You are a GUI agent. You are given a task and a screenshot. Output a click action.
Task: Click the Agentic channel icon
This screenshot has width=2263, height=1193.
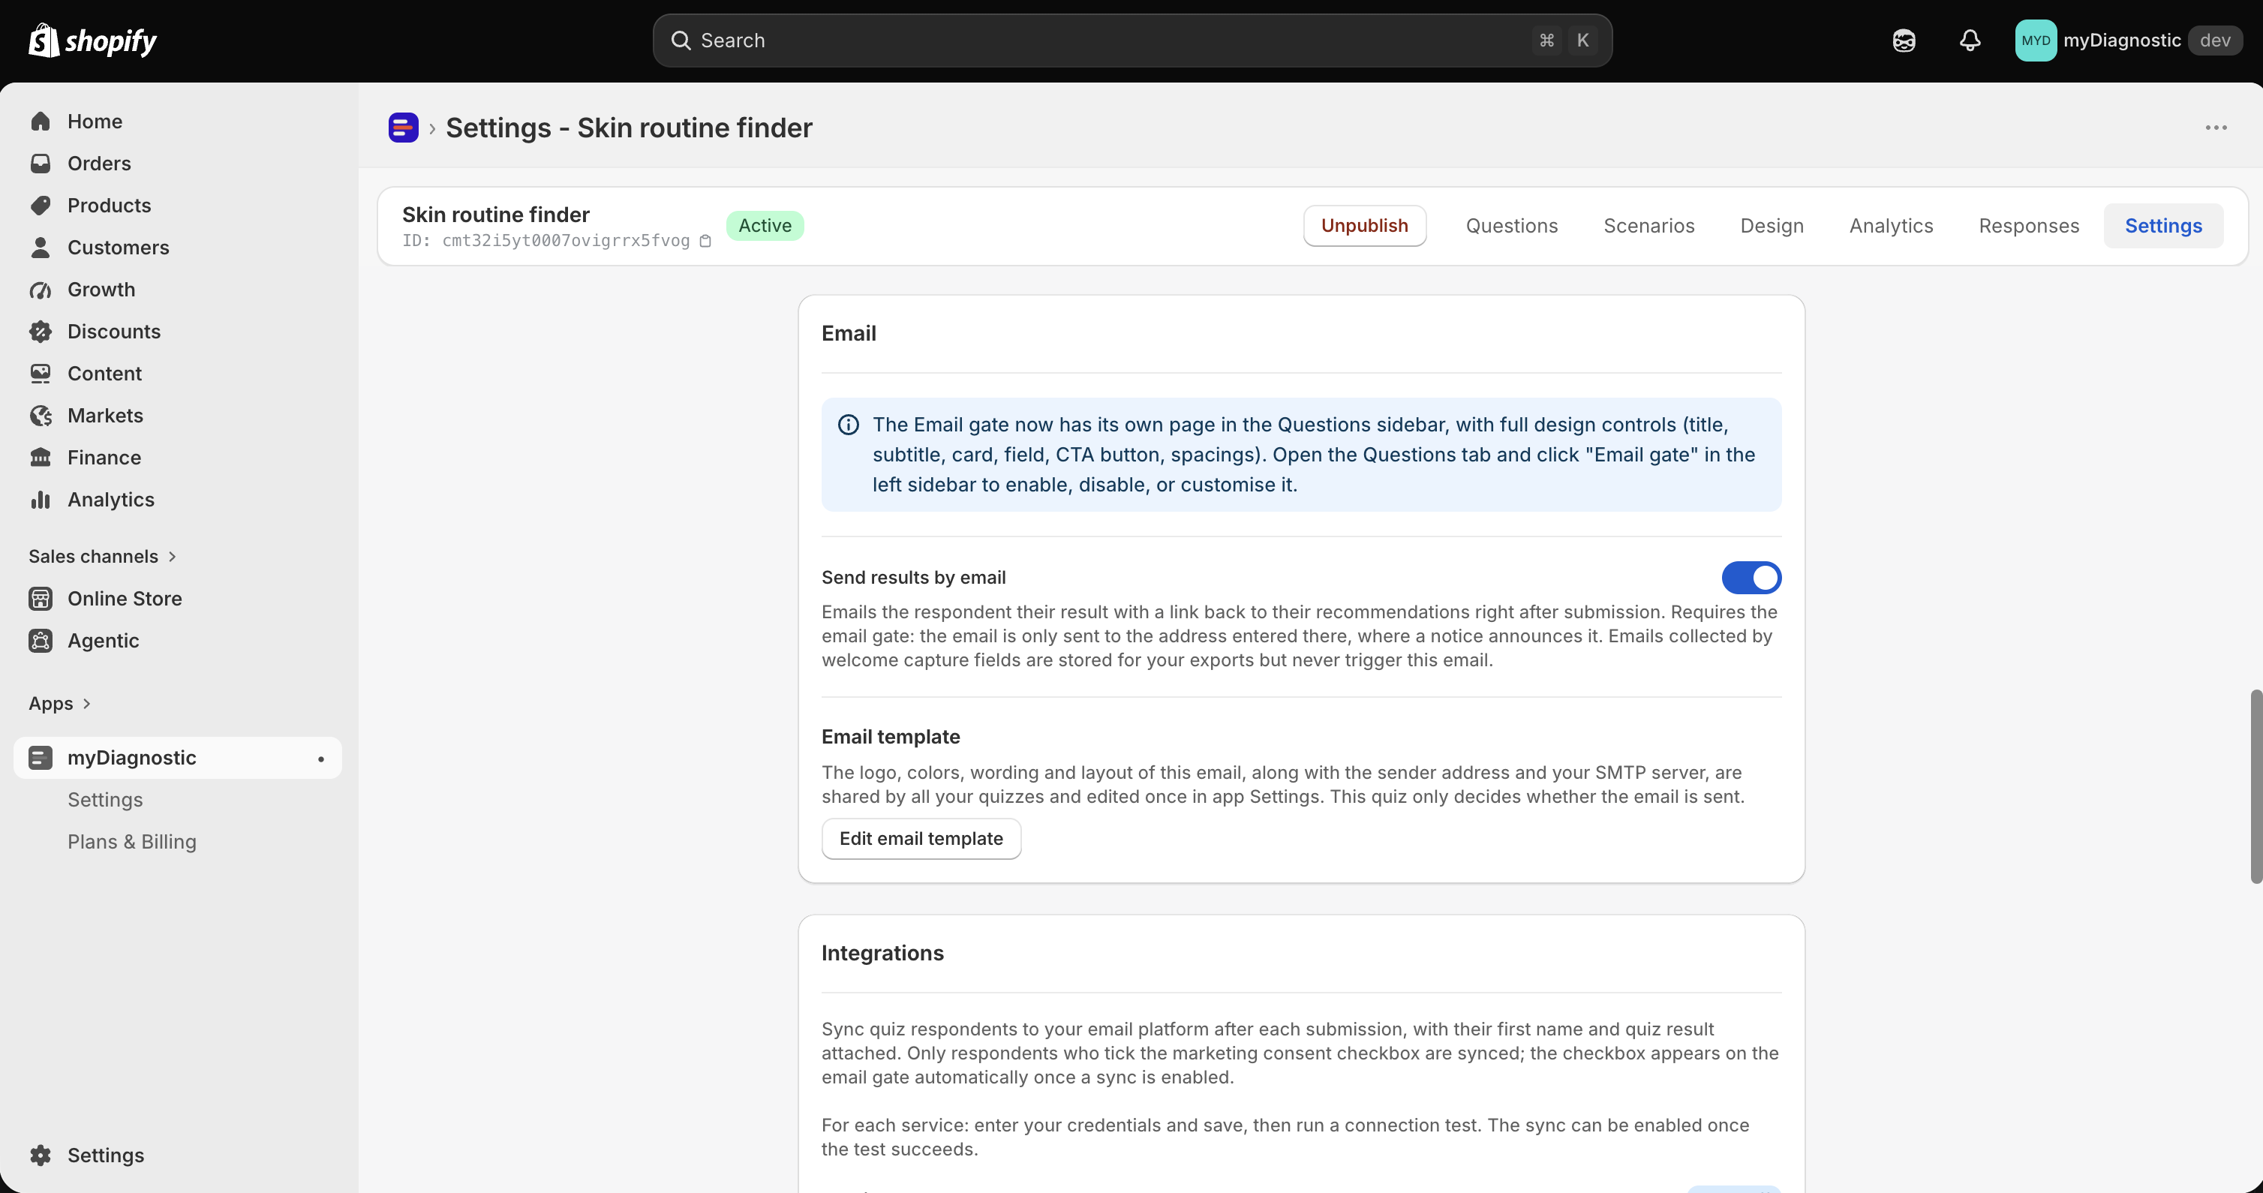(41, 642)
